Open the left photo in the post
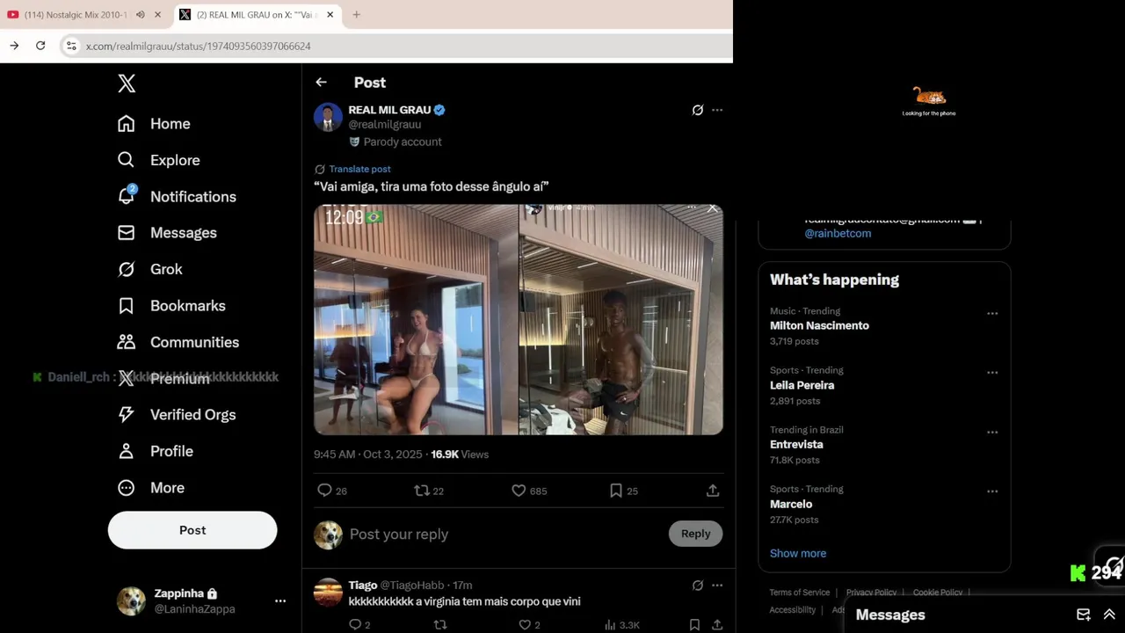The width and height of the screenshot is (1125, 633). click(416, 319)
